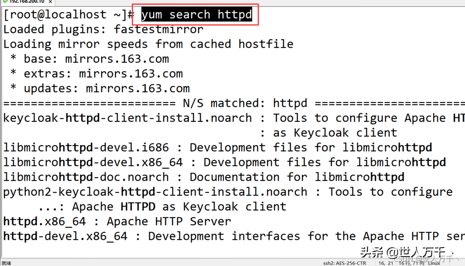Select the 192.168.200.10 session tab
The height and width of the screenshot is (266, 465).
(x=27, y=2)
